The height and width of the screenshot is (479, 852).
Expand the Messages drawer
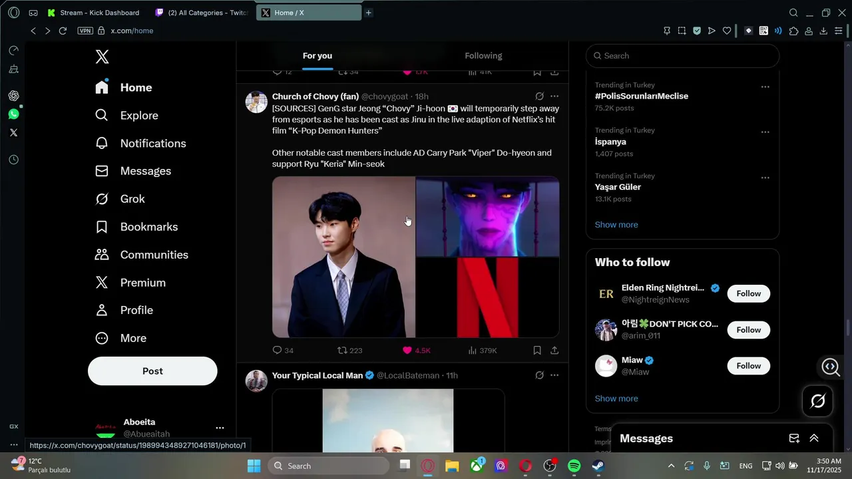click(x=814, y=438)
